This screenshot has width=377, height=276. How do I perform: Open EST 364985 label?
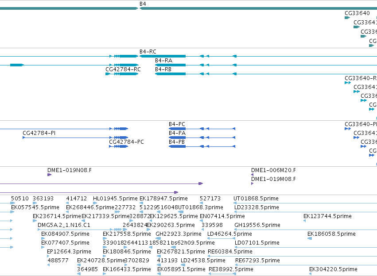pos(88,270)
